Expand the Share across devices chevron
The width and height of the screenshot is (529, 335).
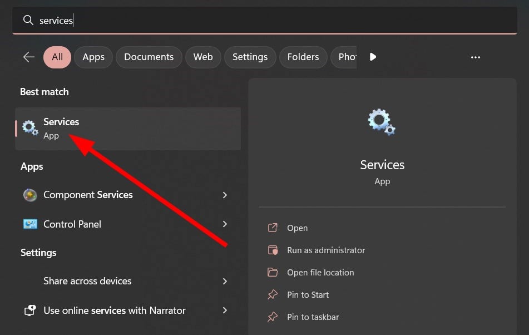point(225,282)
